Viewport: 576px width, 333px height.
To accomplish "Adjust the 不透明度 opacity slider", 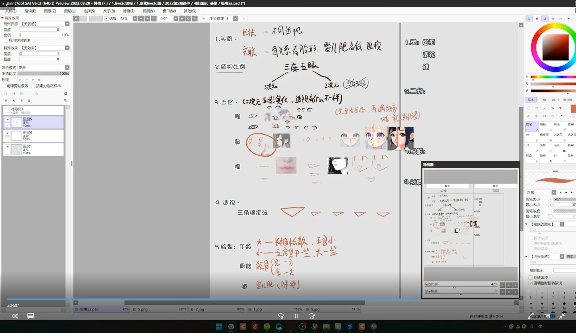I will tap(44, 74).
